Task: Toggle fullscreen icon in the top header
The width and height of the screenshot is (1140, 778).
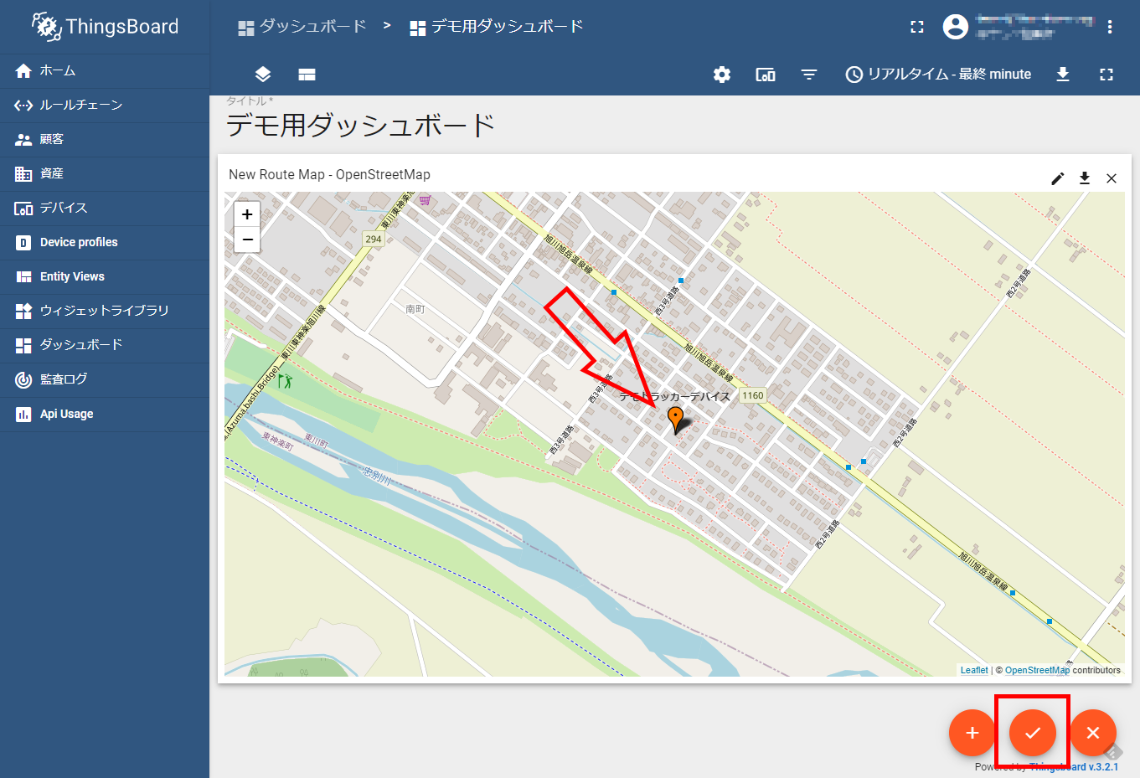Action: [917, 27]
